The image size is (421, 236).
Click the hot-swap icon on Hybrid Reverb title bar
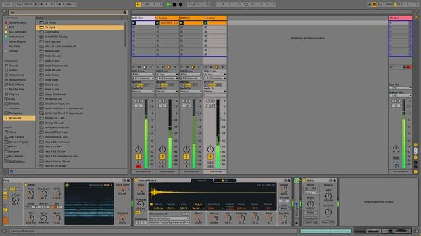285,180
